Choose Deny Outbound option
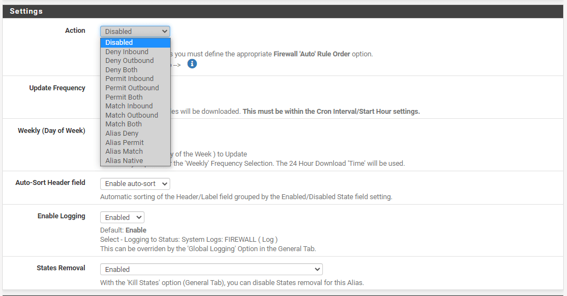 pos(135,61)
